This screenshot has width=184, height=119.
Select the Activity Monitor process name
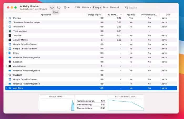(21, 40)
